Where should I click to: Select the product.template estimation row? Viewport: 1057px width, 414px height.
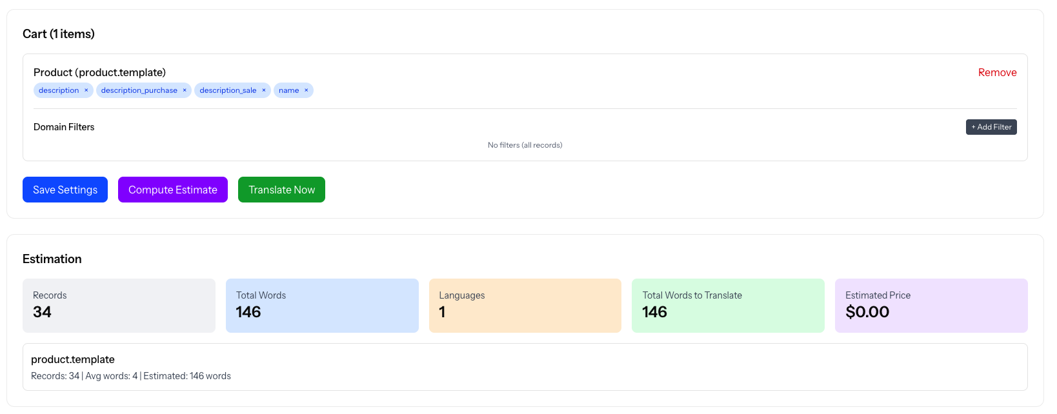click(525, 367)
